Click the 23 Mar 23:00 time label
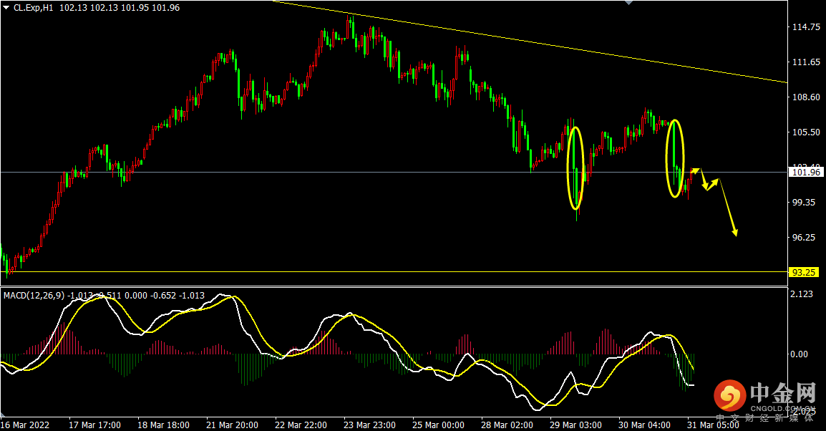The image size is (826, 431). pos(369,425)
